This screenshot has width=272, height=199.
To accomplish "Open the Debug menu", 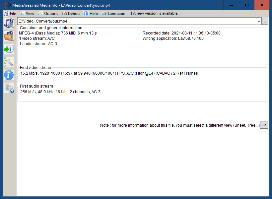I will click(x=71, y=13).
